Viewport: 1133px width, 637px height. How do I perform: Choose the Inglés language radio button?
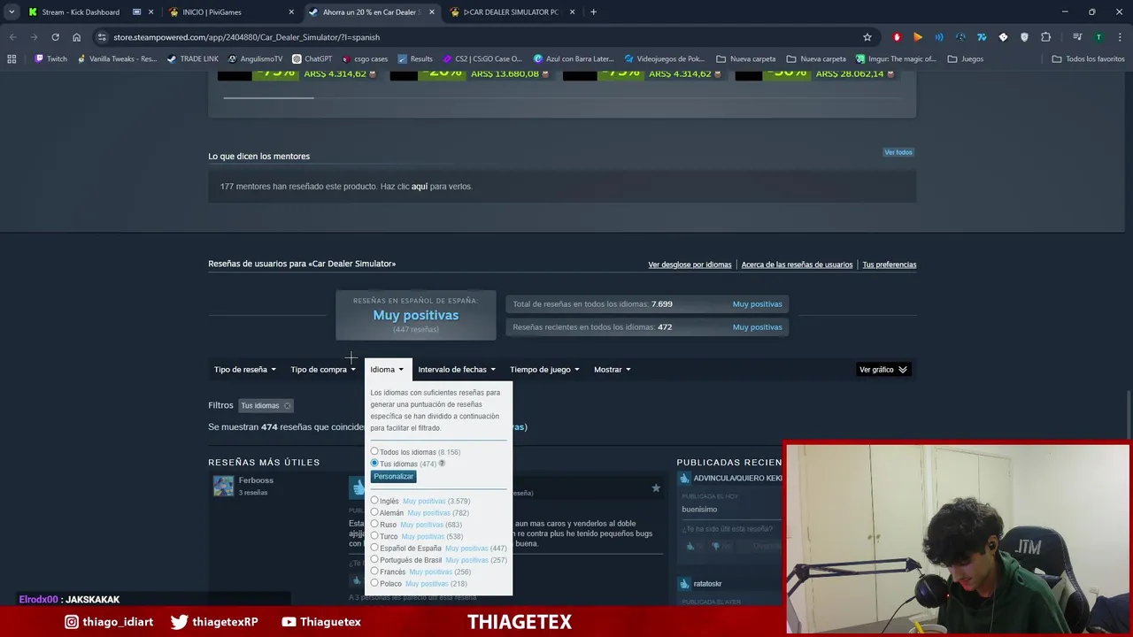click(374, 501)
